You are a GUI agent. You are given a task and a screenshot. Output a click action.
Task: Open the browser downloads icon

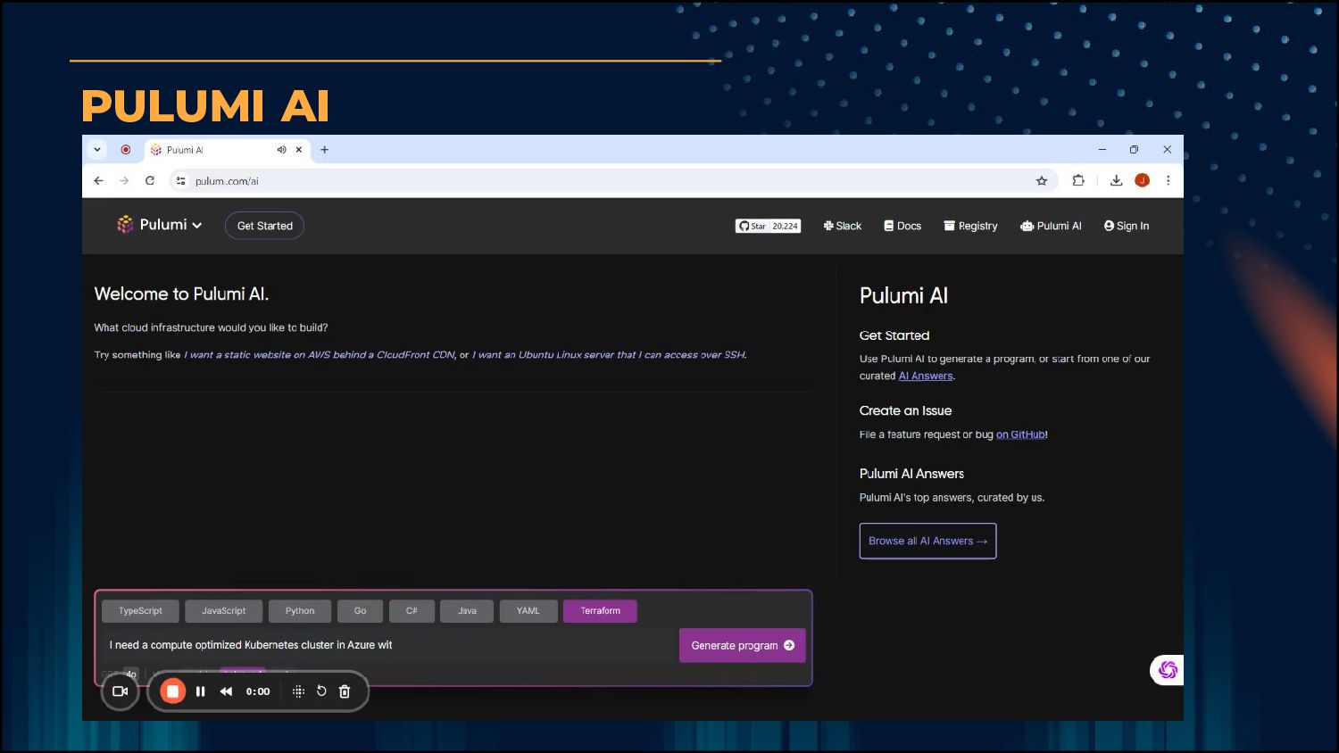pos(1116,180)
